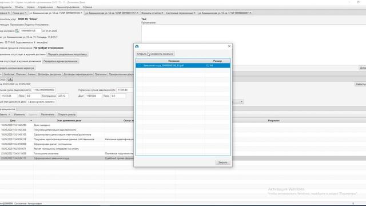Close the Системные переменные tab with its X
This screenshot has width=366, height=206.
(194, 13)
